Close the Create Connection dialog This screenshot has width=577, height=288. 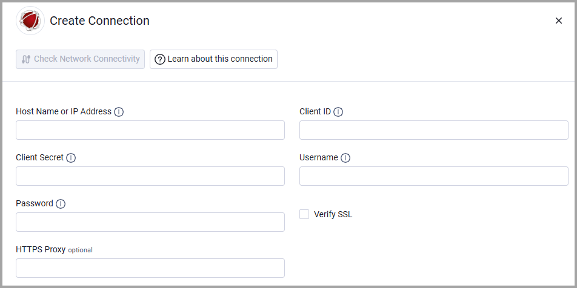(559, 21)
